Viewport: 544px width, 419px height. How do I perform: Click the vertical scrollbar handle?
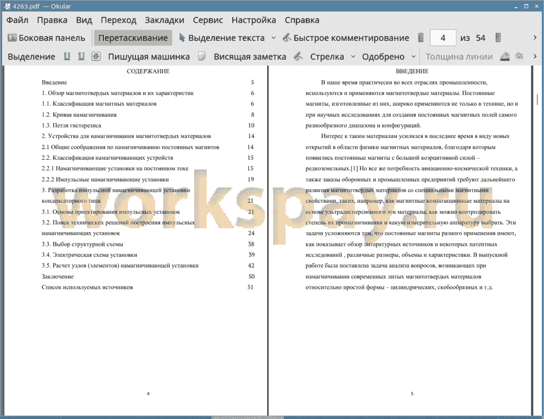coord(537,100)
